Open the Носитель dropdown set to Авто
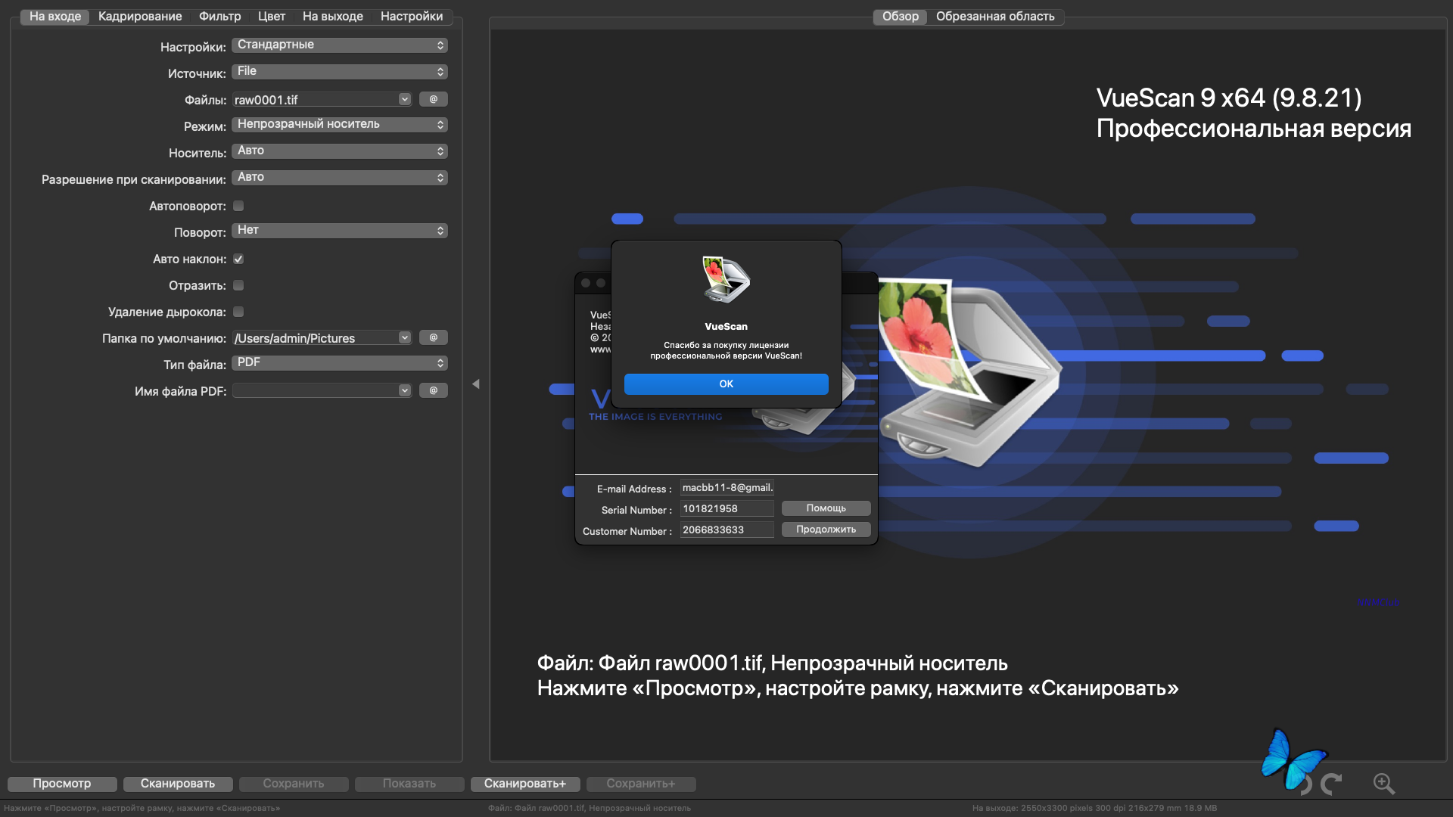This screenshot has width=1453, height=817. (x=340, y=151)
